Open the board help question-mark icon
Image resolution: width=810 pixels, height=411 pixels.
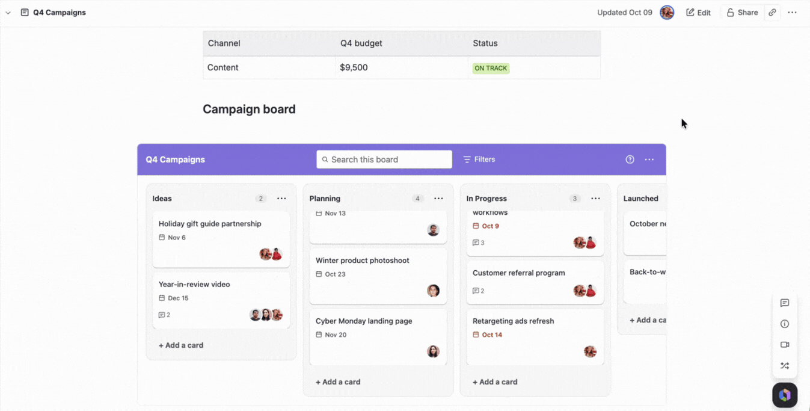pyautogui.click(x=630, y=159)
